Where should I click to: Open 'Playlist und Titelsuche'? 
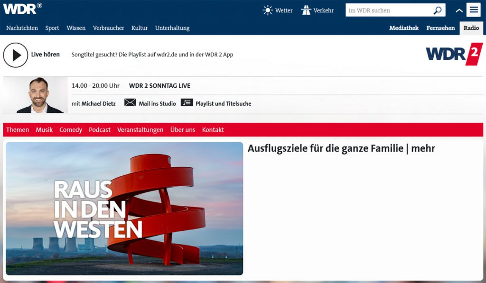(223, 104)
